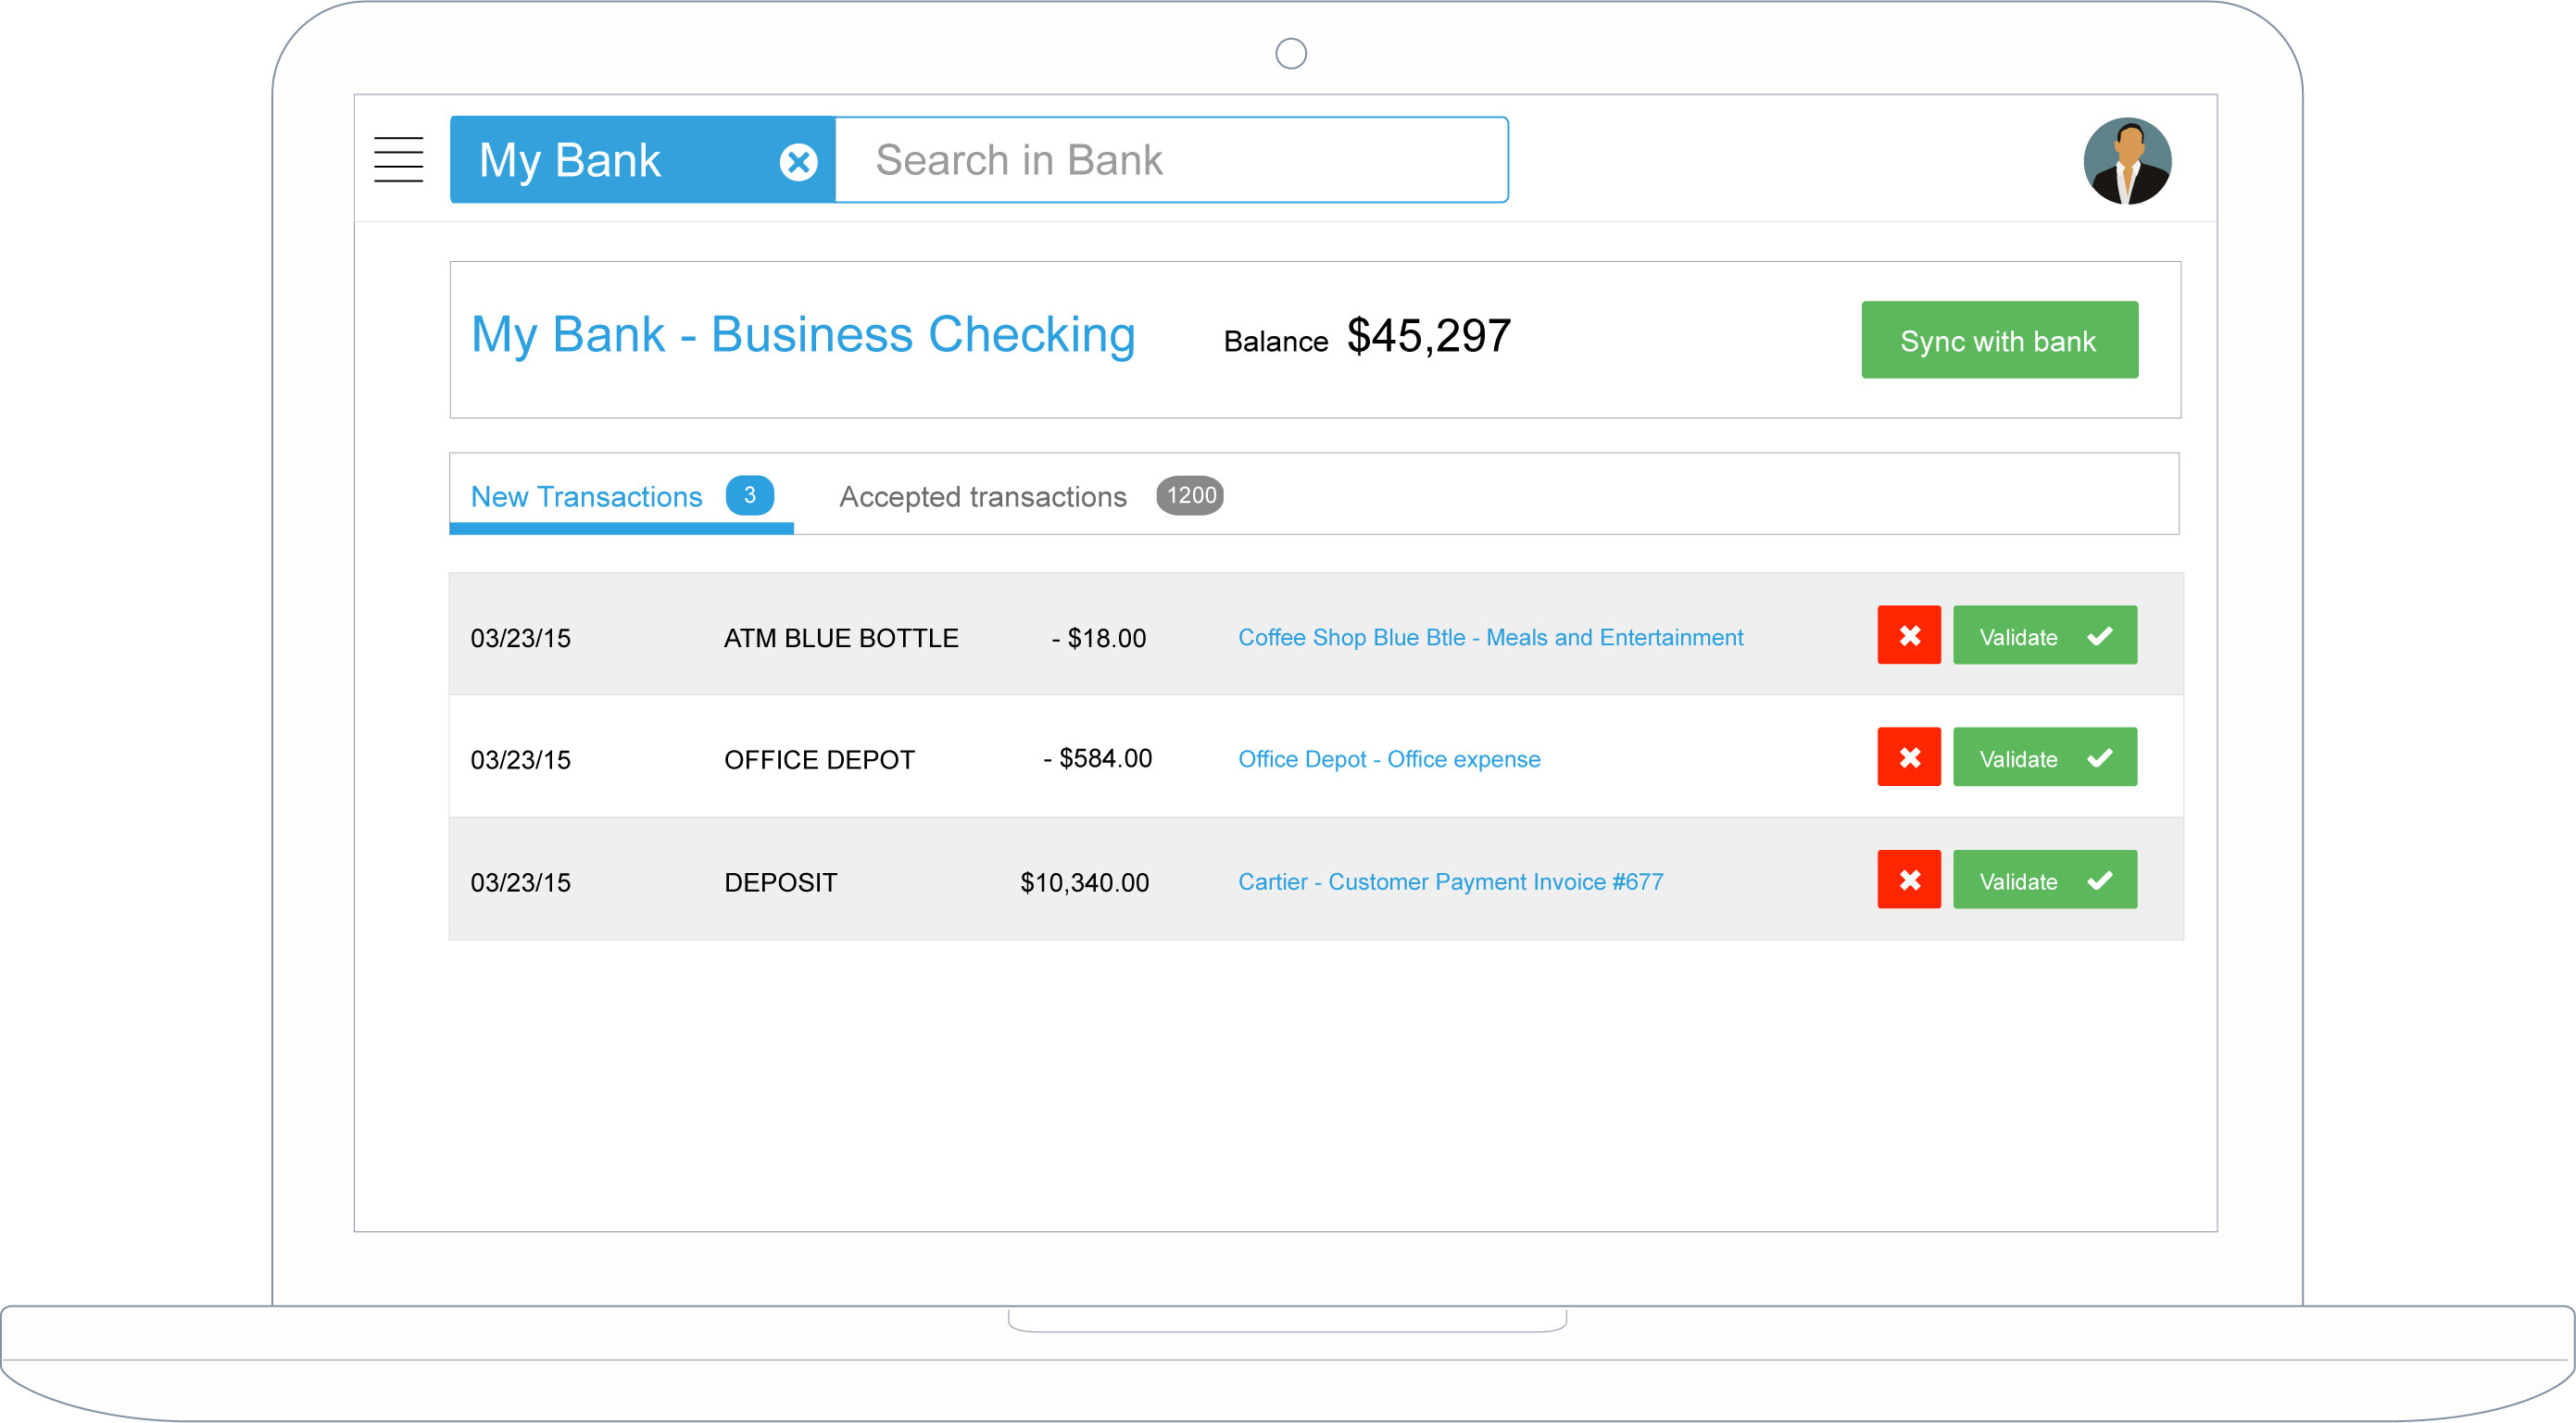Select My Bank - Business Checking account title
Screen dimensions: 2576x1423
[802, 334]
